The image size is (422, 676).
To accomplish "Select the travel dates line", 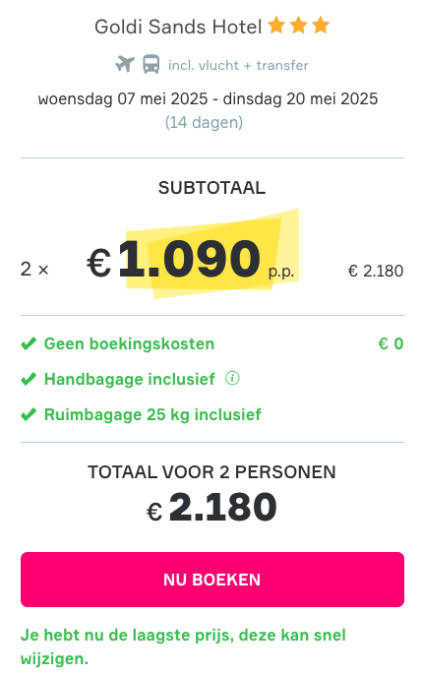I will (x=209, y=98).
